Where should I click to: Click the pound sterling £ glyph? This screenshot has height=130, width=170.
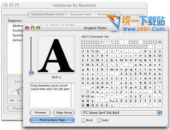(x=126, y=83)
